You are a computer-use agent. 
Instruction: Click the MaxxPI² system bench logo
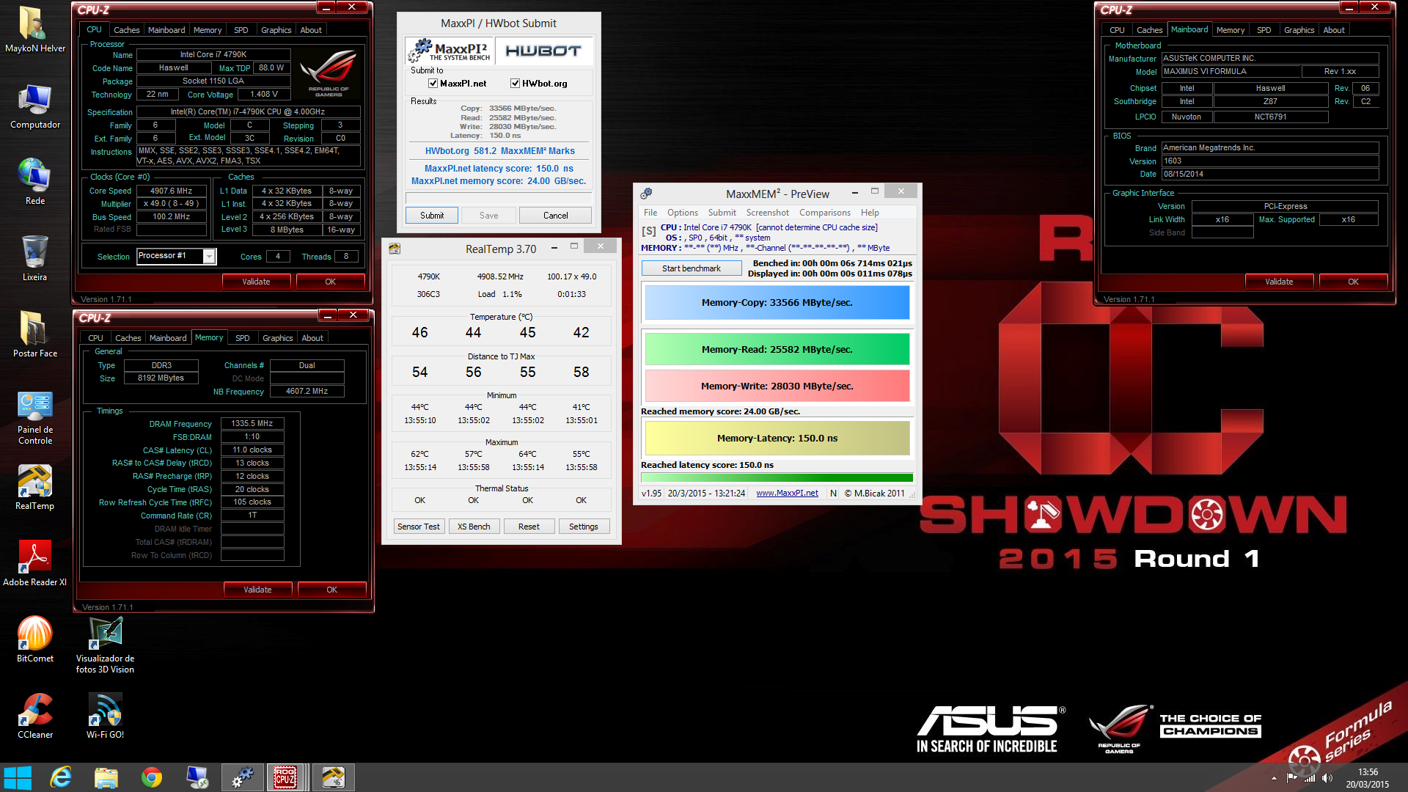coord(450,51)
